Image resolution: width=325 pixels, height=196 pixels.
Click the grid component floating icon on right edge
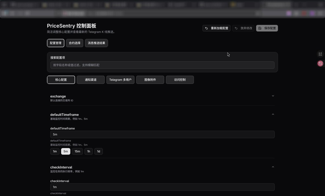[320, 54]
